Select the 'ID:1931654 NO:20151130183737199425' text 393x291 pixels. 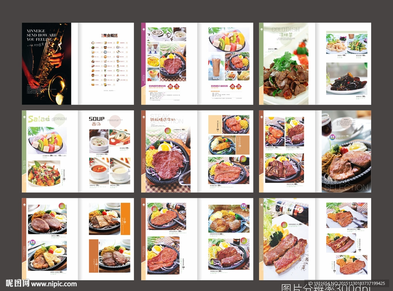click(347, 283)
